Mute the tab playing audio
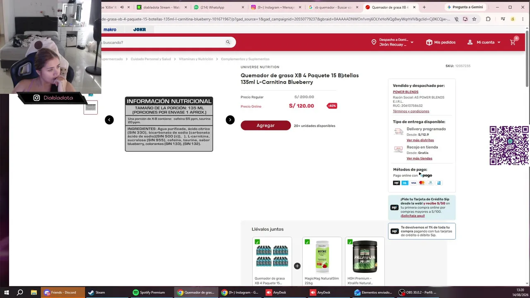530x298 pixels. (122, 7)
